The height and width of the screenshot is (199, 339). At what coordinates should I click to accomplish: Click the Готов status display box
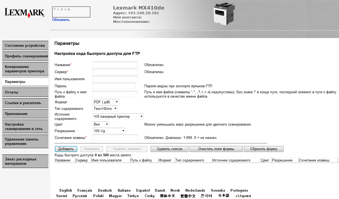pos(71,12)
